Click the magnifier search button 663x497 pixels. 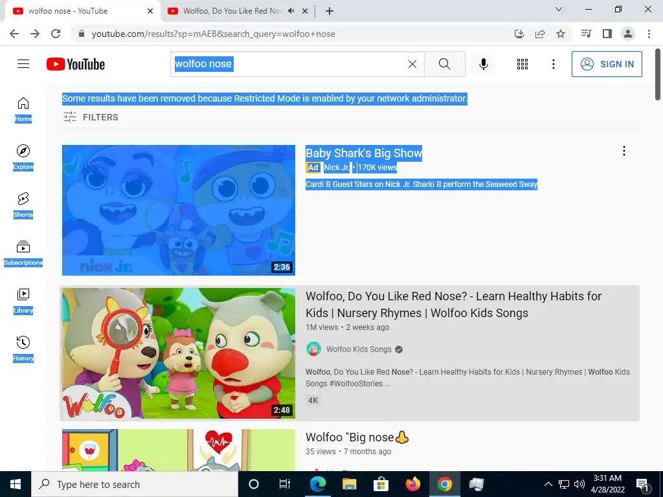[444, 64]
